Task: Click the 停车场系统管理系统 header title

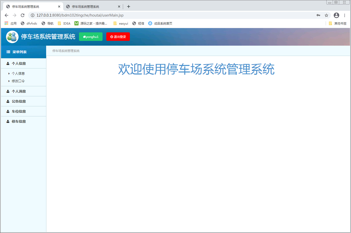Action: [x=48, y=37]
